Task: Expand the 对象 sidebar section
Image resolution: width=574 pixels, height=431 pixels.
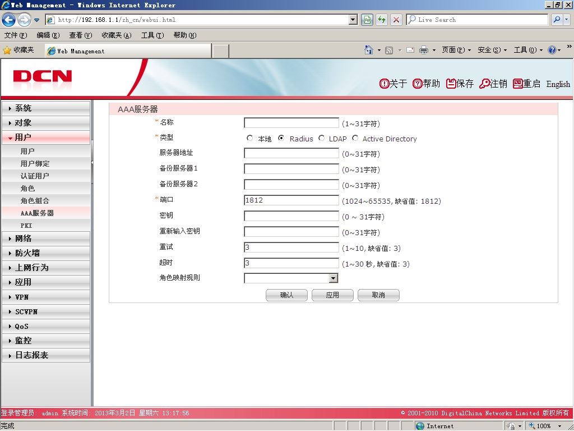Action: click(x=46, y=123)
